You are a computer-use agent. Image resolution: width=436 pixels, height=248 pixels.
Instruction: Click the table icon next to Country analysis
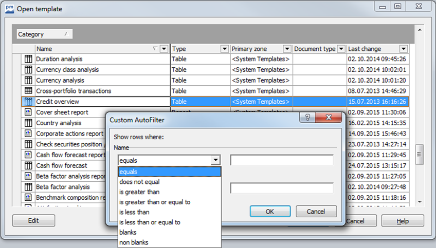[28, 123]
